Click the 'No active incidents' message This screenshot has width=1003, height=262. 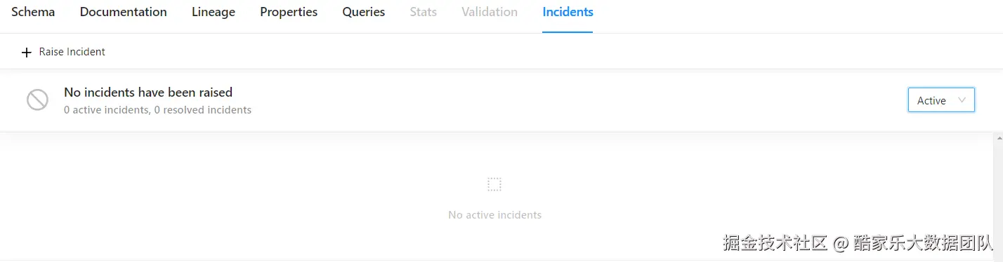494,215
